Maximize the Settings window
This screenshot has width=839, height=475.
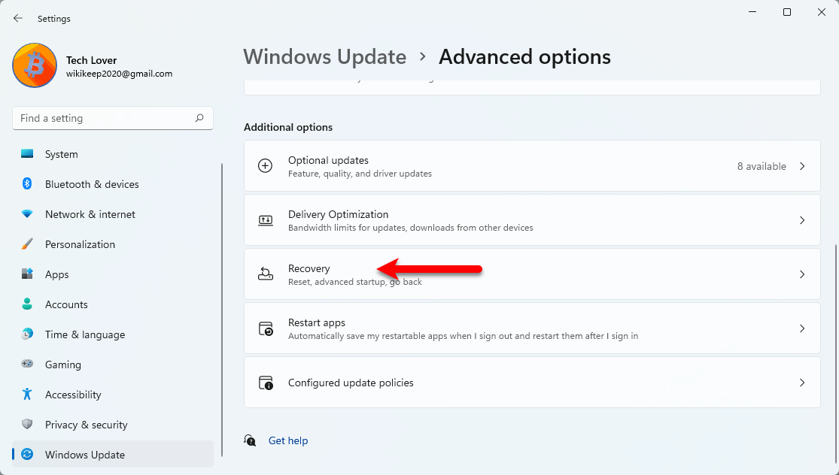[x=787, y=12]
